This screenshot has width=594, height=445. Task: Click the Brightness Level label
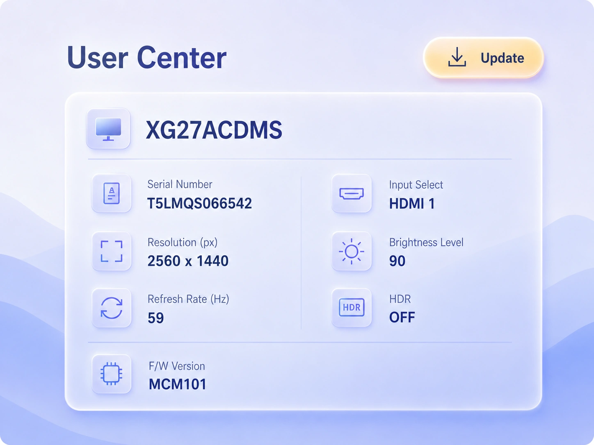coord(426,242)
